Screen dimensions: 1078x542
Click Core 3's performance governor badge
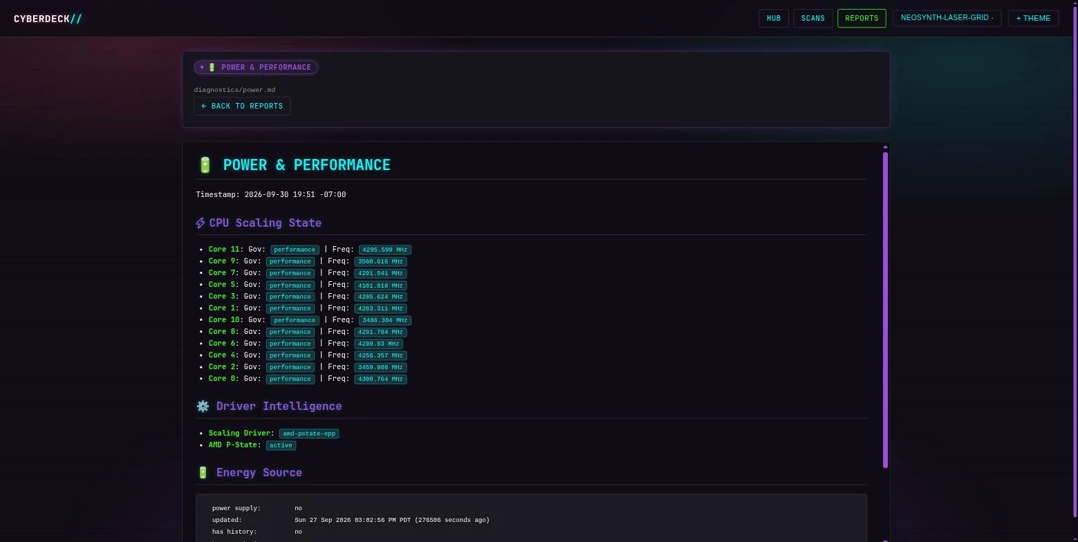[290, 297]
